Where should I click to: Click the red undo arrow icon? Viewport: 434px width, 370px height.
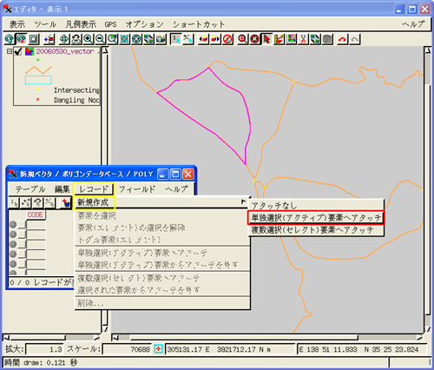pyautogui.click(x=343, y=39)
